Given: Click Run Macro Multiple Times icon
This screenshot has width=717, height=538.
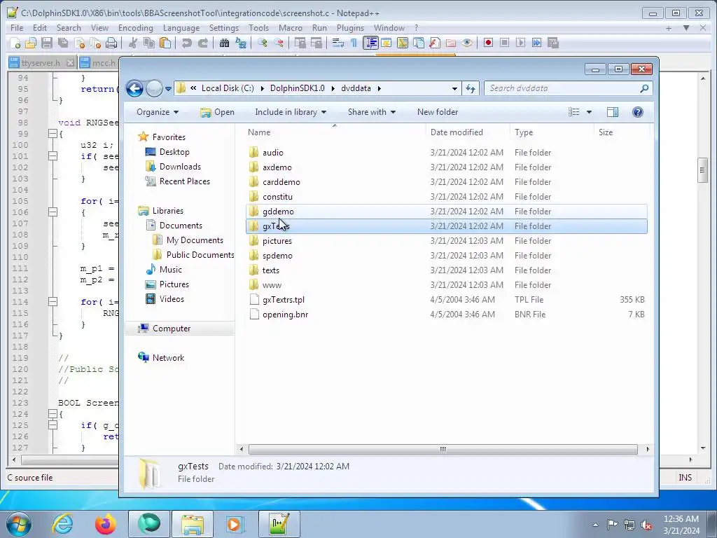Looking at the screenshot, I should (537, 43).
